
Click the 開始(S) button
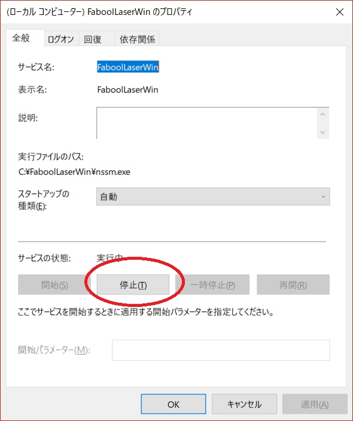tap(54, 285)
